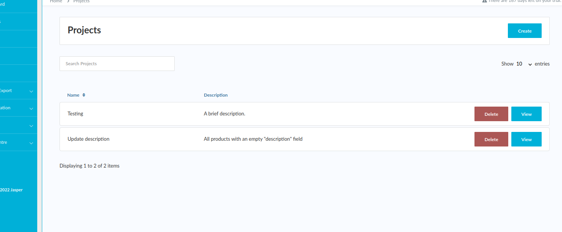
Task: Click into the Search Projects field
Action: [x=117, y=64]
